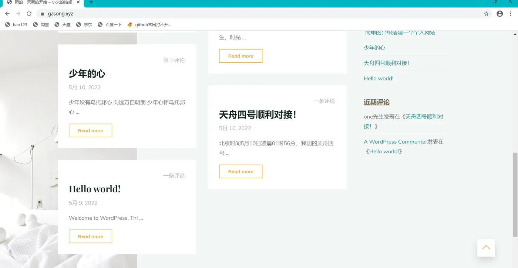Click Read more under Hello world!
The width and height of the screenshot is (518, 268).
tap(90, 237)
